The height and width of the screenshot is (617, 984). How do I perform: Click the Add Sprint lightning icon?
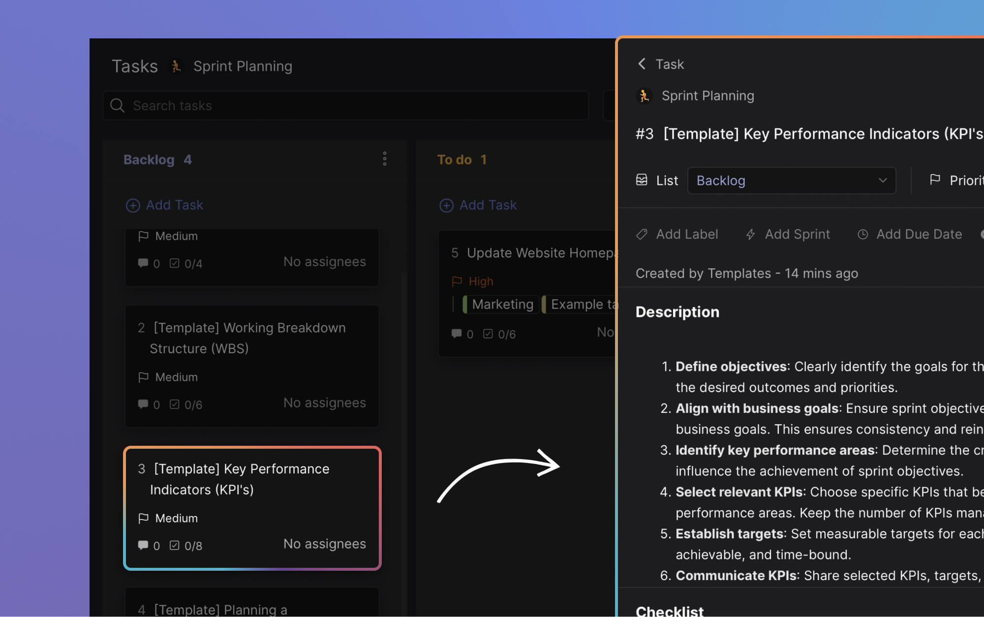[x=750, y=234]
